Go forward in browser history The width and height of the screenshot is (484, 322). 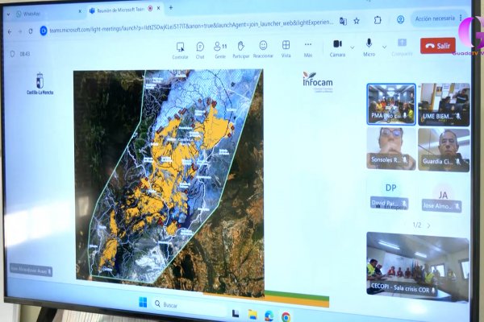(x=20, y=31)
